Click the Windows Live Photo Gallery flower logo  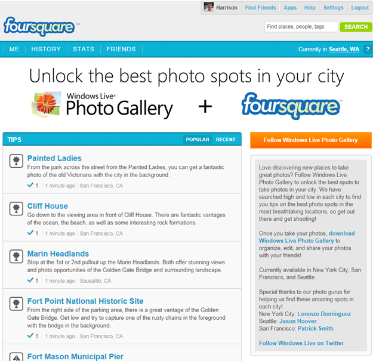click(x=47, y=104)
